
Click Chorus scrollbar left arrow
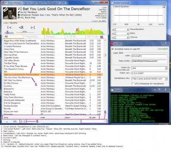[x=113, y=37]
